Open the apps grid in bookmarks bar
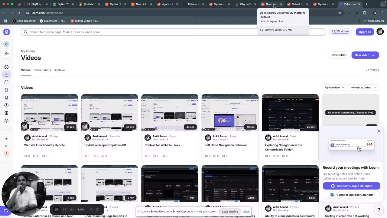The image size is (387, 218). [x=5, y=21]
